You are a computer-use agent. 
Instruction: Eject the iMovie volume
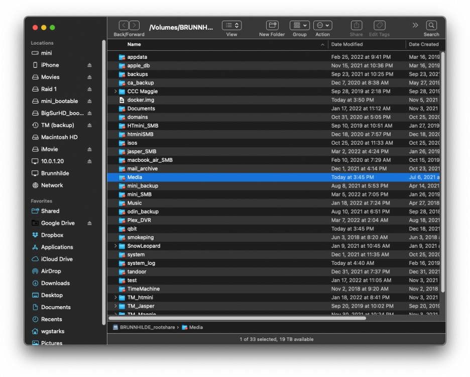(89, 149)
